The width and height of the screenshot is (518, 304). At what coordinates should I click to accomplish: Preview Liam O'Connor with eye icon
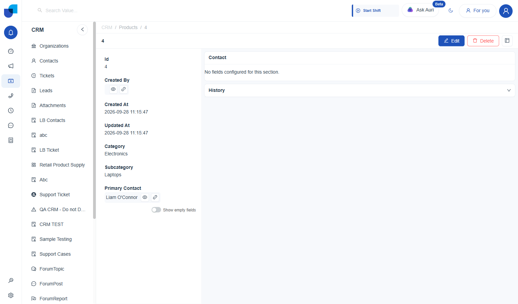point(145,197)
